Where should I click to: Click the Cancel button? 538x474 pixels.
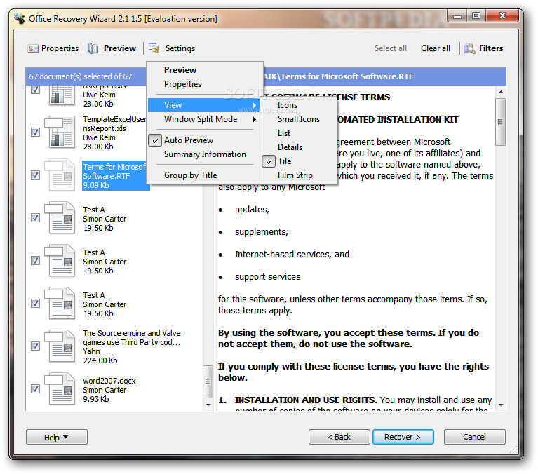pyautogui.click(x=475, y=437)
